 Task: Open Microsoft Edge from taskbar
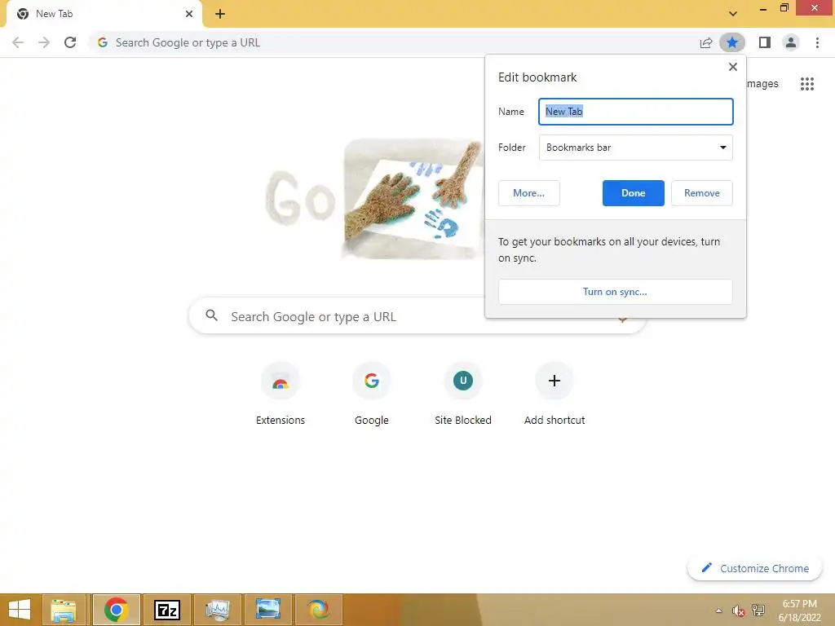(x=319, y=610)
